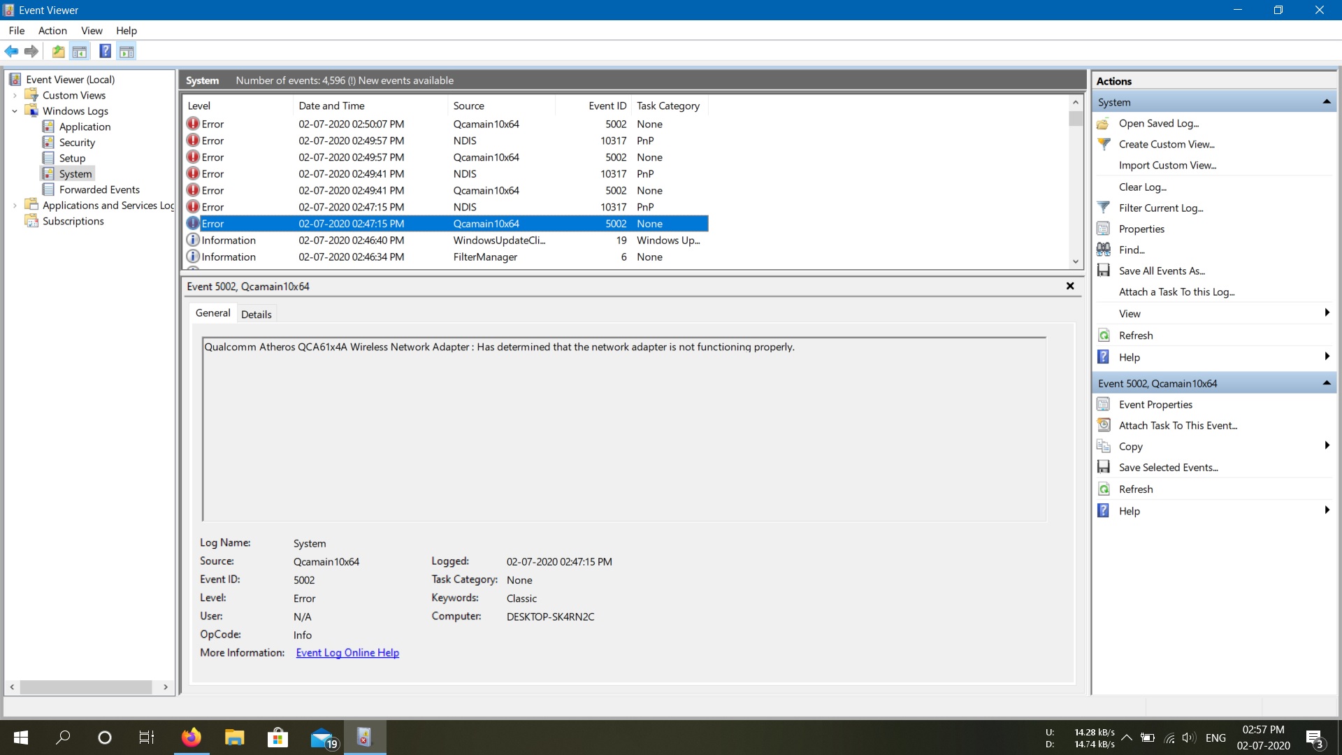Sort events by Event ID column

click(594, 106)
